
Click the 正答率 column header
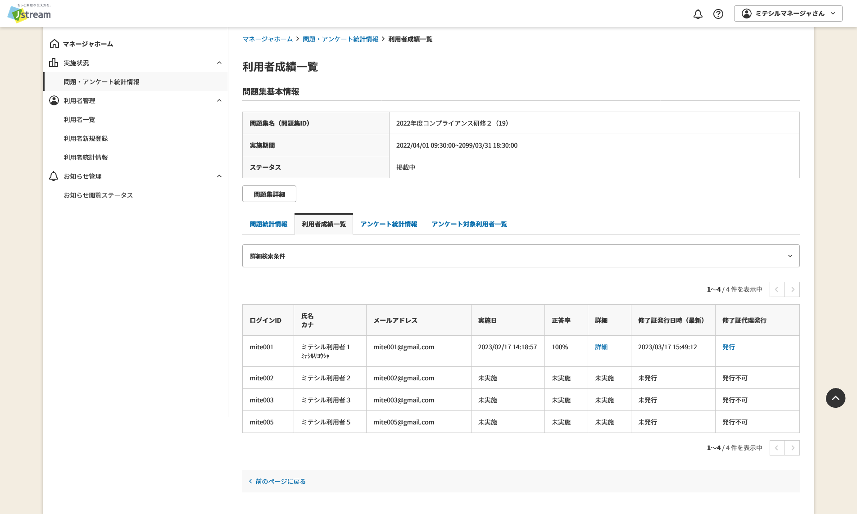(566, 320)
